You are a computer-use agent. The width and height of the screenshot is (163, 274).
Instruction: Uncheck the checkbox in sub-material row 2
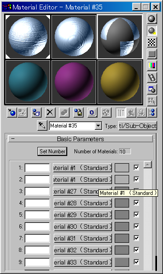(136, 180)
